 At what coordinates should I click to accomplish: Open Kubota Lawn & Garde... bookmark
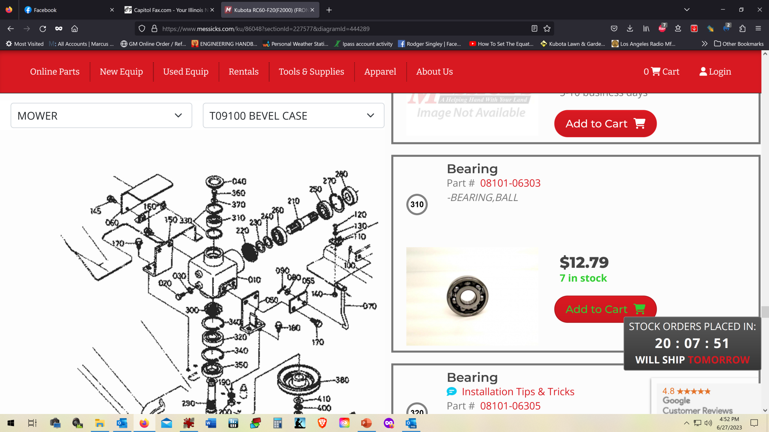[573, 44]
